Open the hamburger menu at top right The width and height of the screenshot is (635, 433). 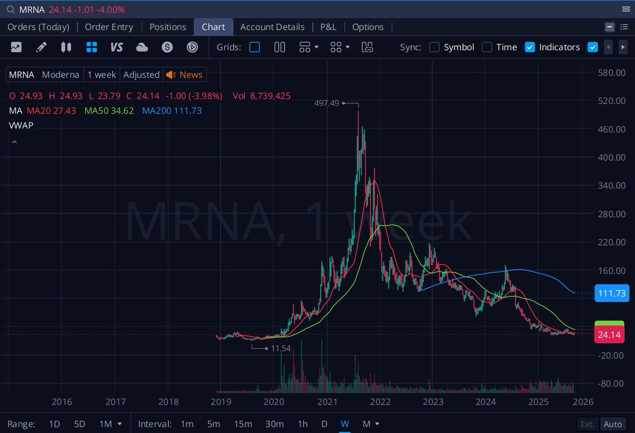[625, 10]
